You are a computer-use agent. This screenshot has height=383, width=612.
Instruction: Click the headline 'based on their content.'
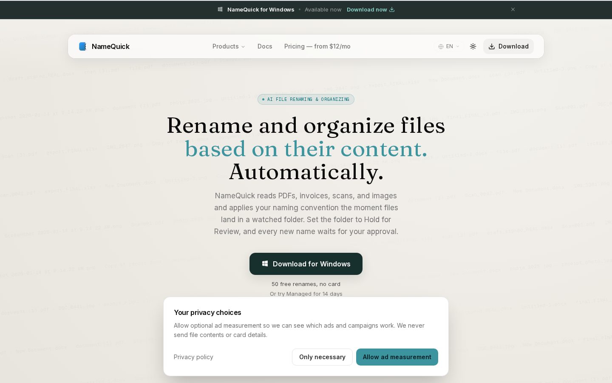306,149
